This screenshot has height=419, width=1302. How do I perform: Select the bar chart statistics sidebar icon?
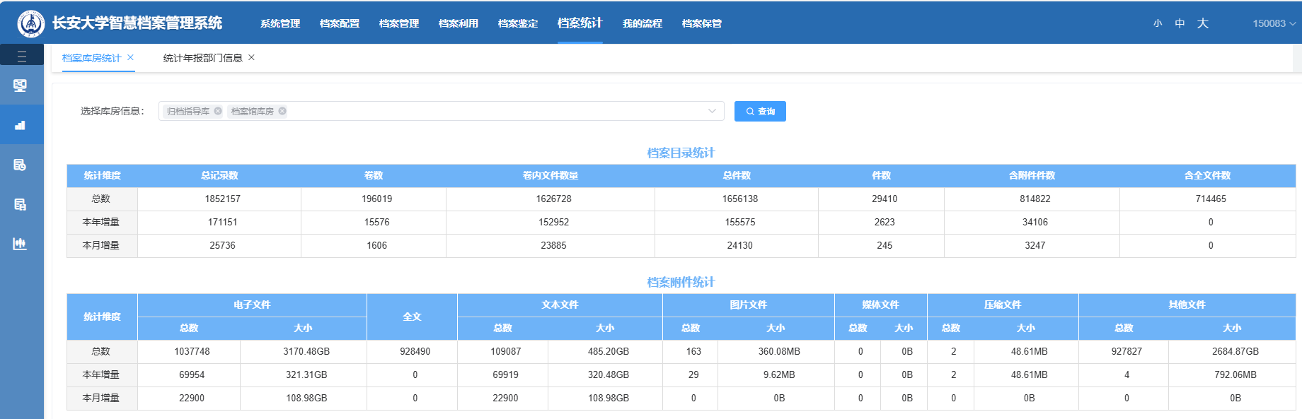tap(20, 125)
